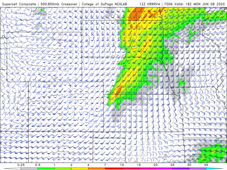Select the purple color bar segment between 25 and 30

[181, 169]
